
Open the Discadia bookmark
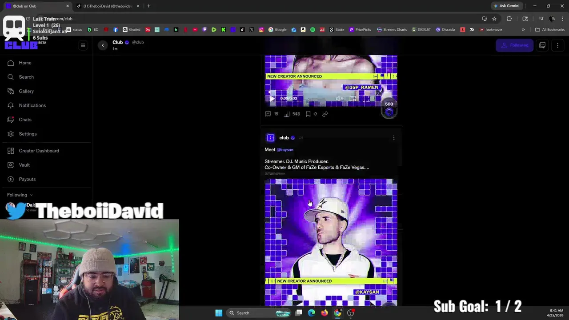(x=445, y=30)
